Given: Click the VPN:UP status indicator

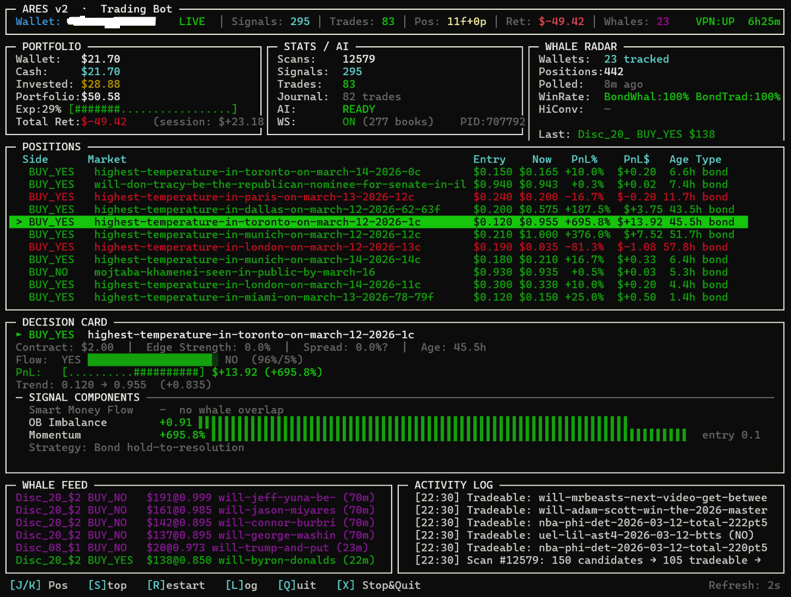Looking at the screenshot, I should pyautogui.click(x=715, y=21).
